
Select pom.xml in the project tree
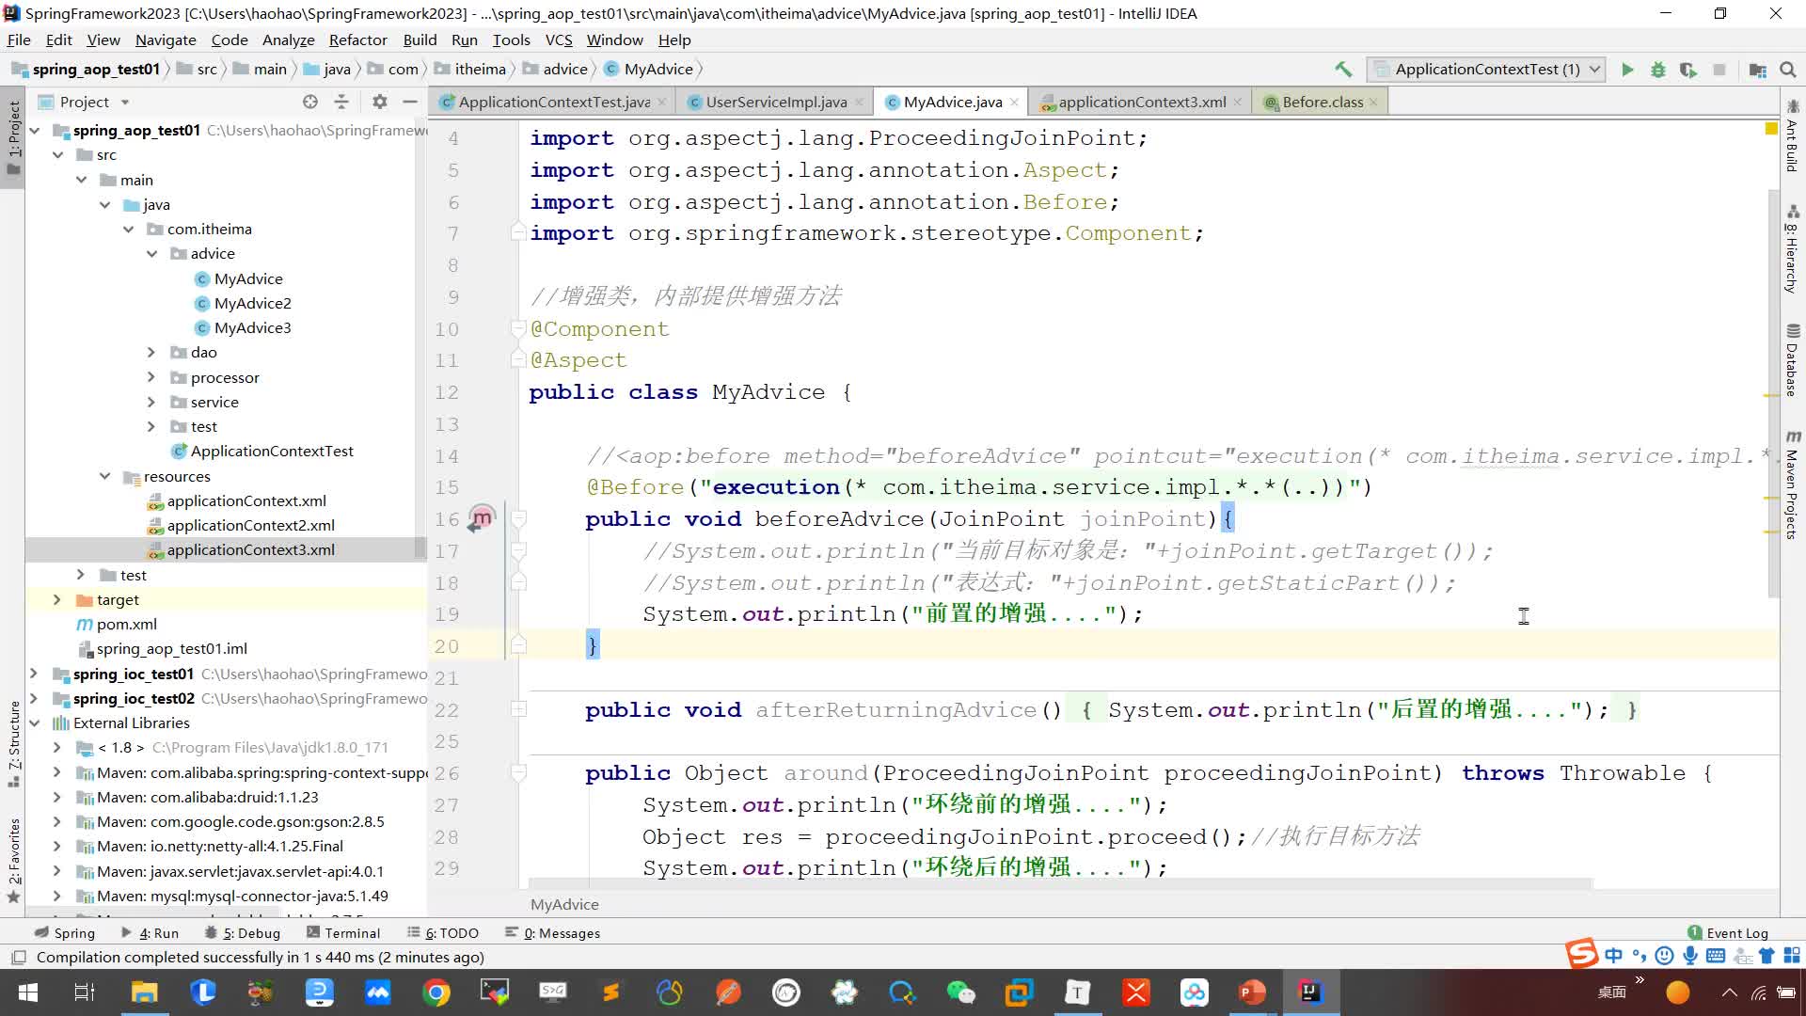(117, 624)
